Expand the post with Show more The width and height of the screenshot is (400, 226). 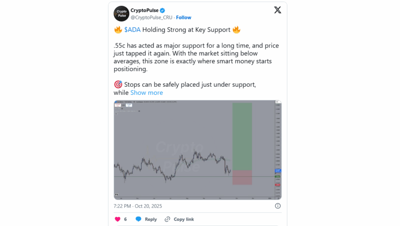tap(146, 93)
